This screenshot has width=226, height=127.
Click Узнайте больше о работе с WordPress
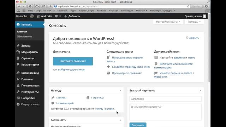174,75
